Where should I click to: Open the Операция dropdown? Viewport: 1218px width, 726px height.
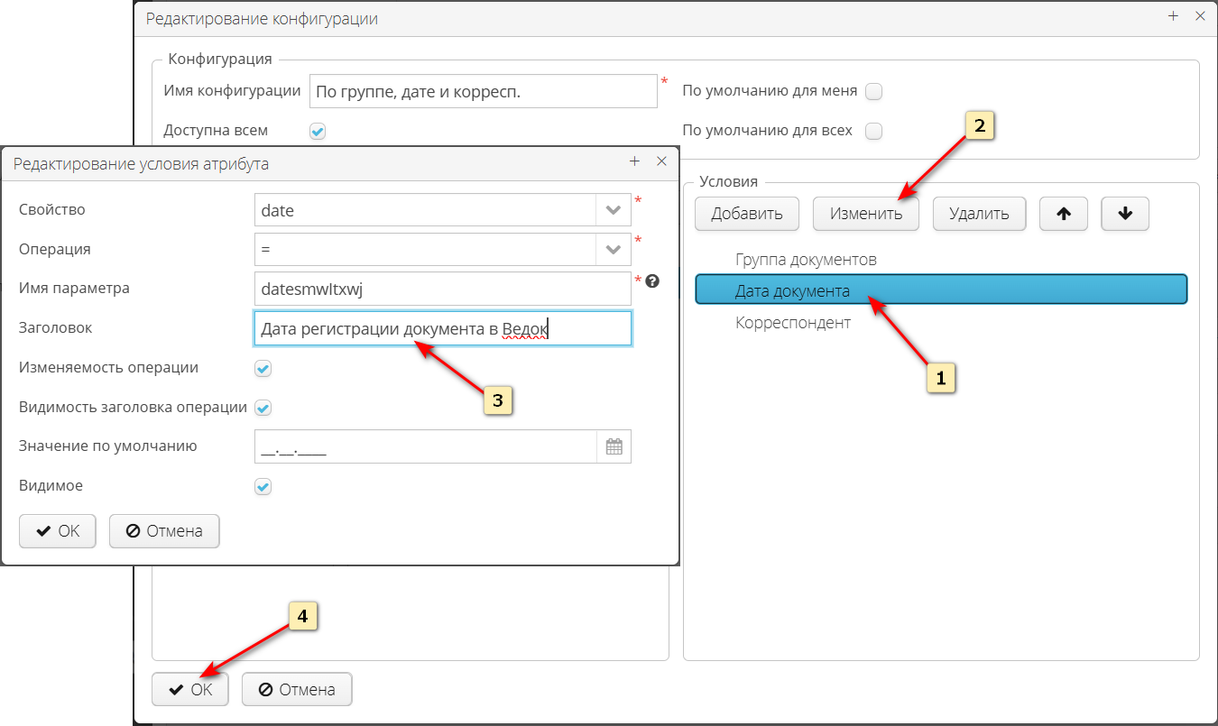613,248
